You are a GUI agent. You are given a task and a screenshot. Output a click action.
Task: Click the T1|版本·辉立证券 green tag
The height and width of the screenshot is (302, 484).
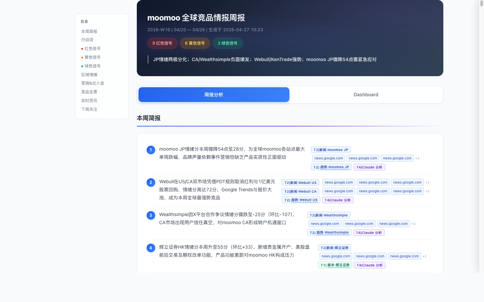point(335,265)
